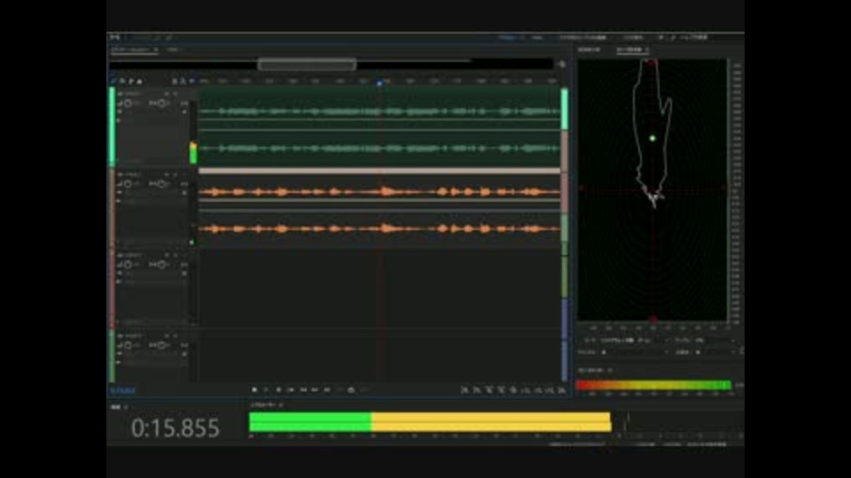This screenshot has width=851, height=478.
Task: Click the Zoom Out Amplitude icon
Action: point(477,389)
